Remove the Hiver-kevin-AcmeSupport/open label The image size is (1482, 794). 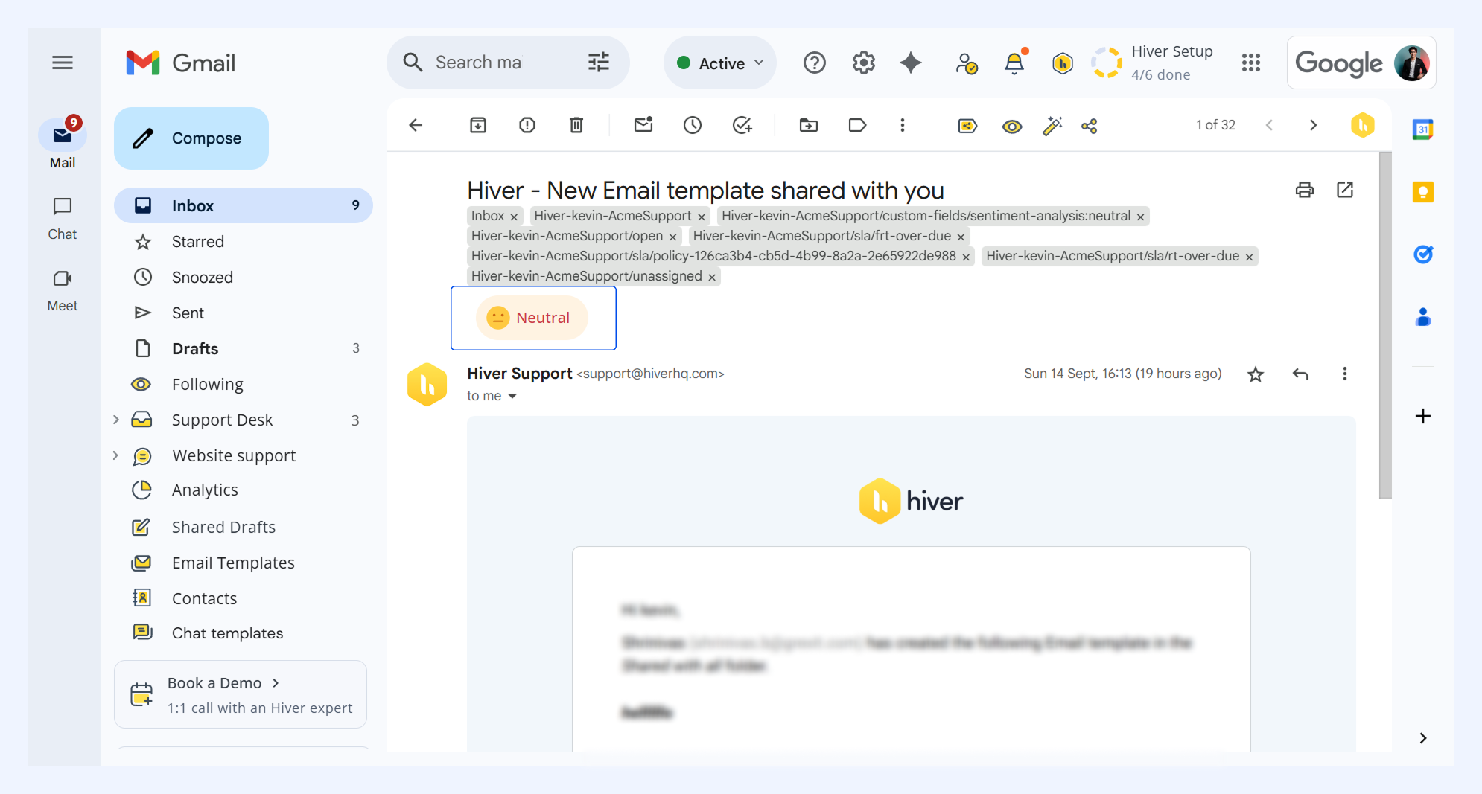(672, 237)
